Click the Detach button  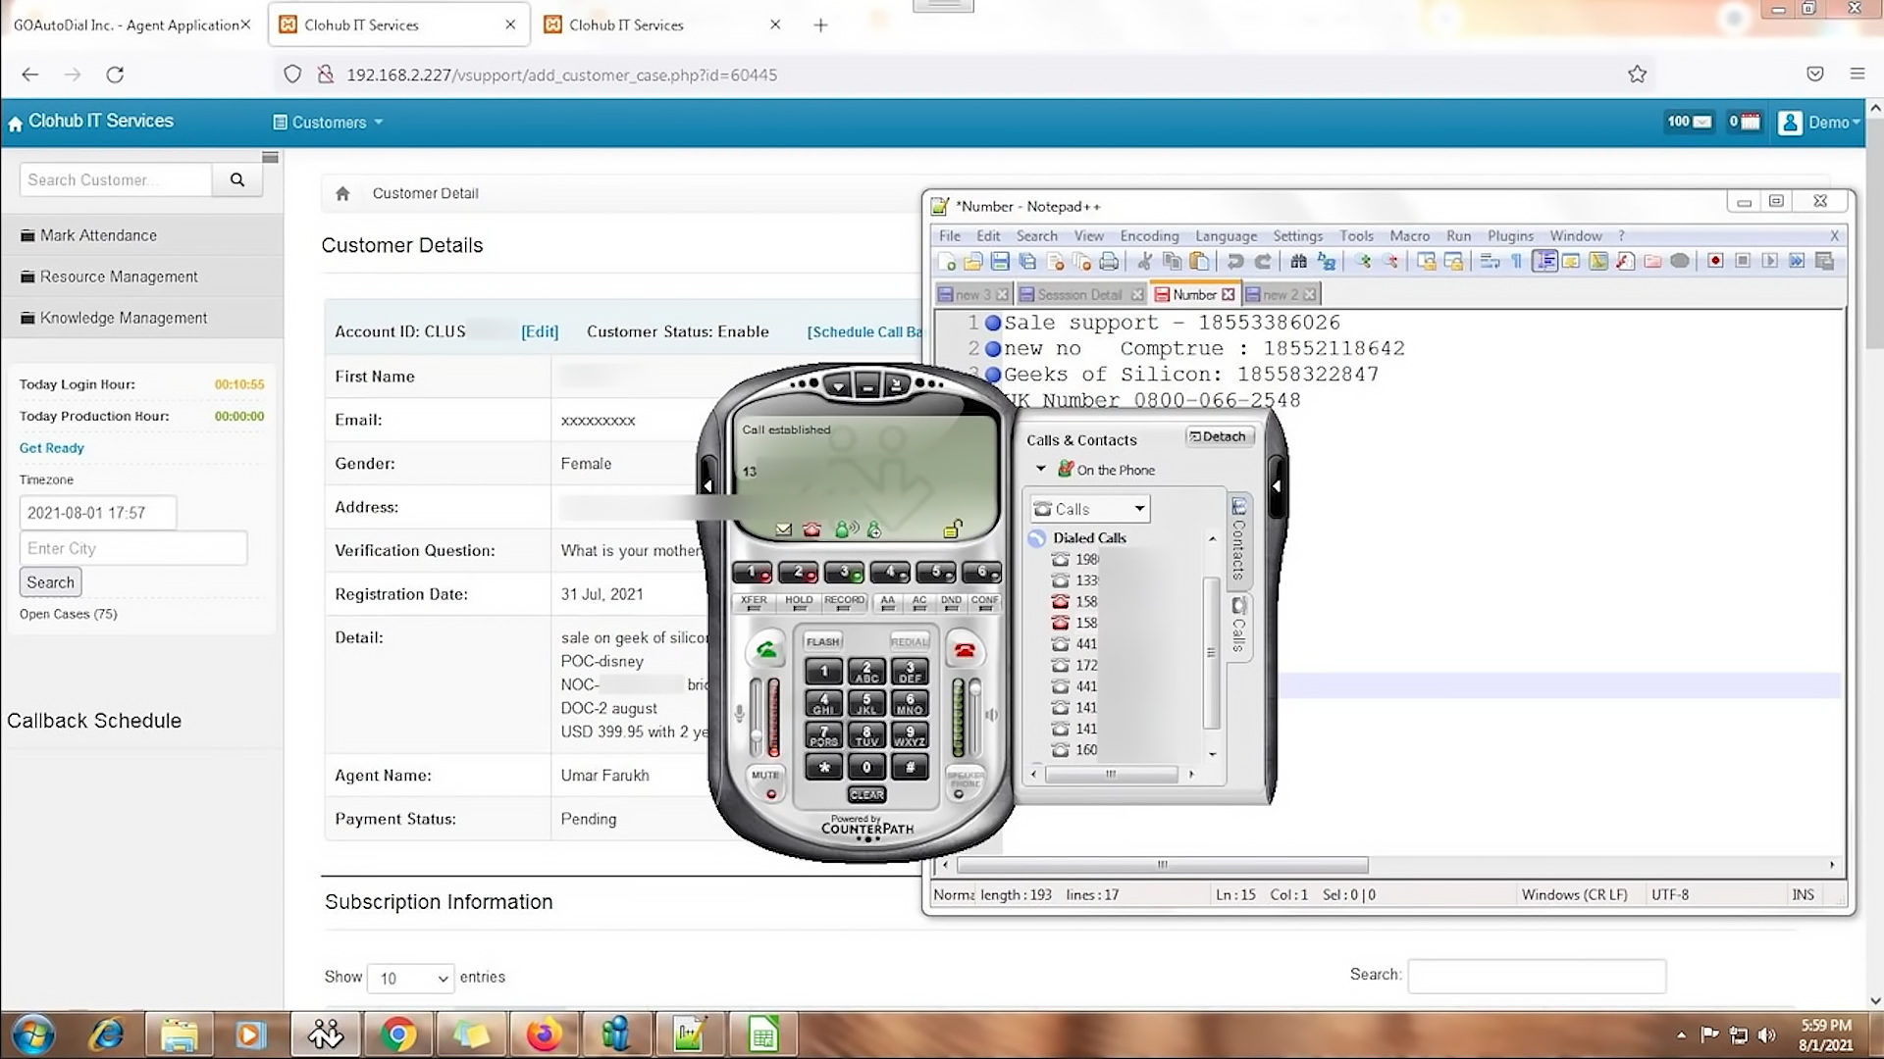tap(1218, 436)
